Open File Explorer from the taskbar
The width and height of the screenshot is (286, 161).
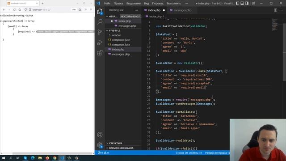pos(40,158)
